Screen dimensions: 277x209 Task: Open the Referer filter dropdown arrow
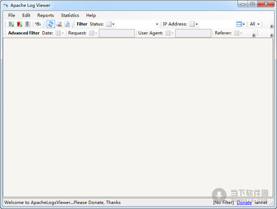241,33
